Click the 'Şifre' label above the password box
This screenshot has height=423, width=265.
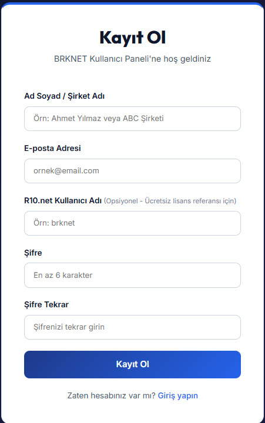click(x=33, y=253)
